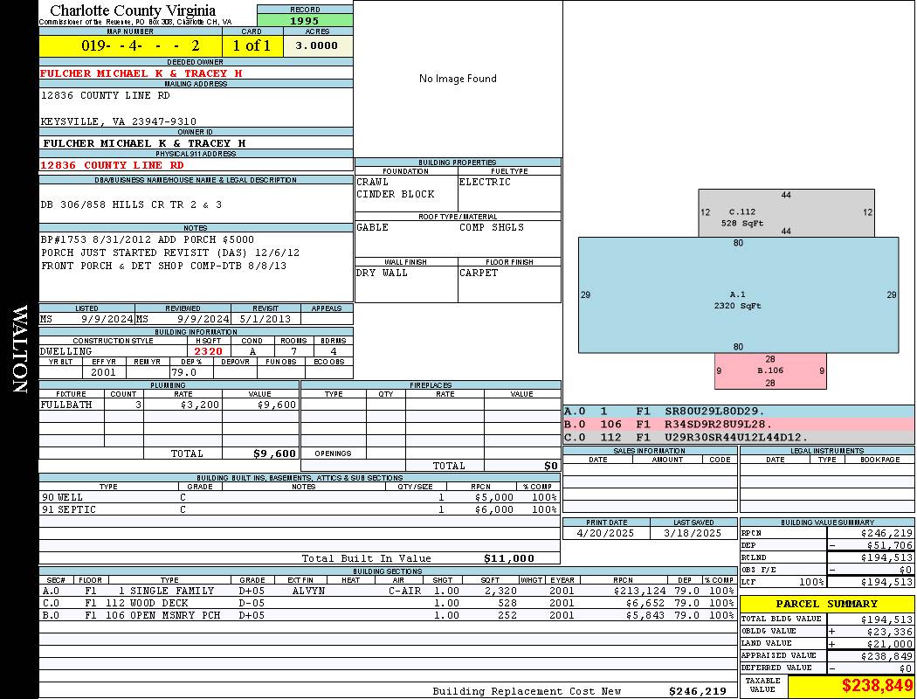Click the foundation CRAWL CINDER BLOCK
Viewport: 917px width, 699px height.
pyautogui.click(x=396, y=188)
